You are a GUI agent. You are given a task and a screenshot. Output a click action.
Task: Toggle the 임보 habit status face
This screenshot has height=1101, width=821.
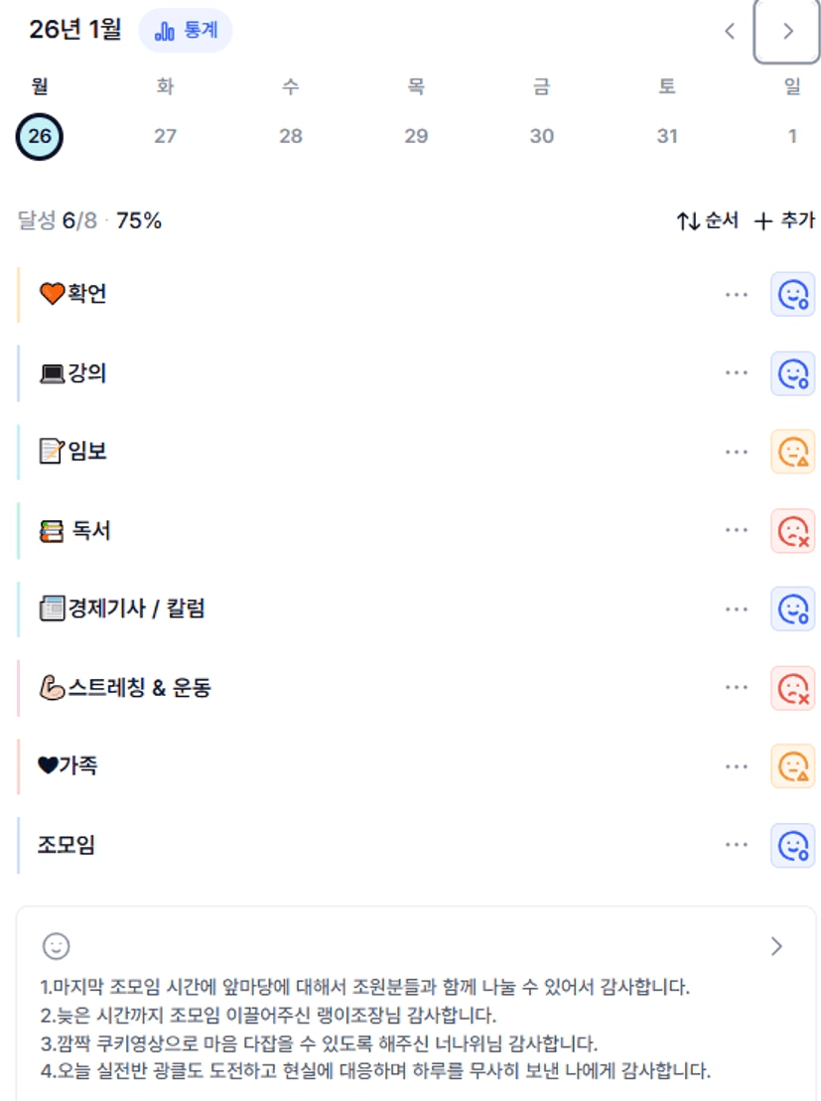click(x=792, y=452)
